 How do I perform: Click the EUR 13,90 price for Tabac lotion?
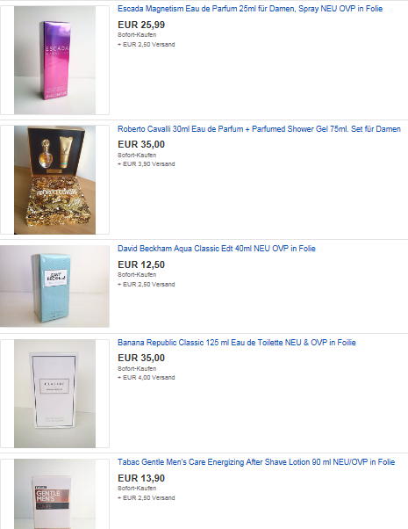(141, 478)
